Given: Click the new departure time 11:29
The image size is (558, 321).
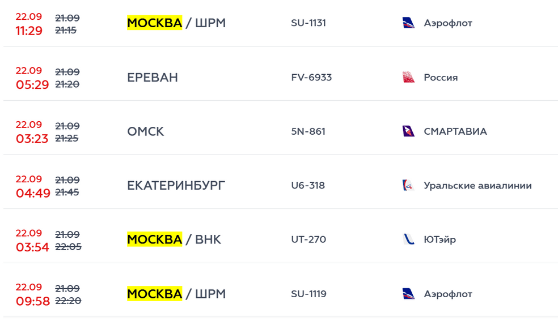Looking at the screenshot, I should coord(29,31).
